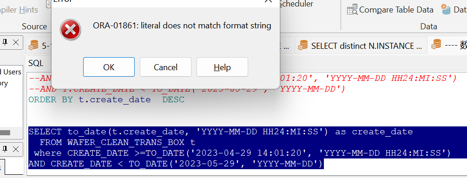Click the left panel's horizontal scrollbar thumb
The image size is (467, 178).
tap(5, 132)
